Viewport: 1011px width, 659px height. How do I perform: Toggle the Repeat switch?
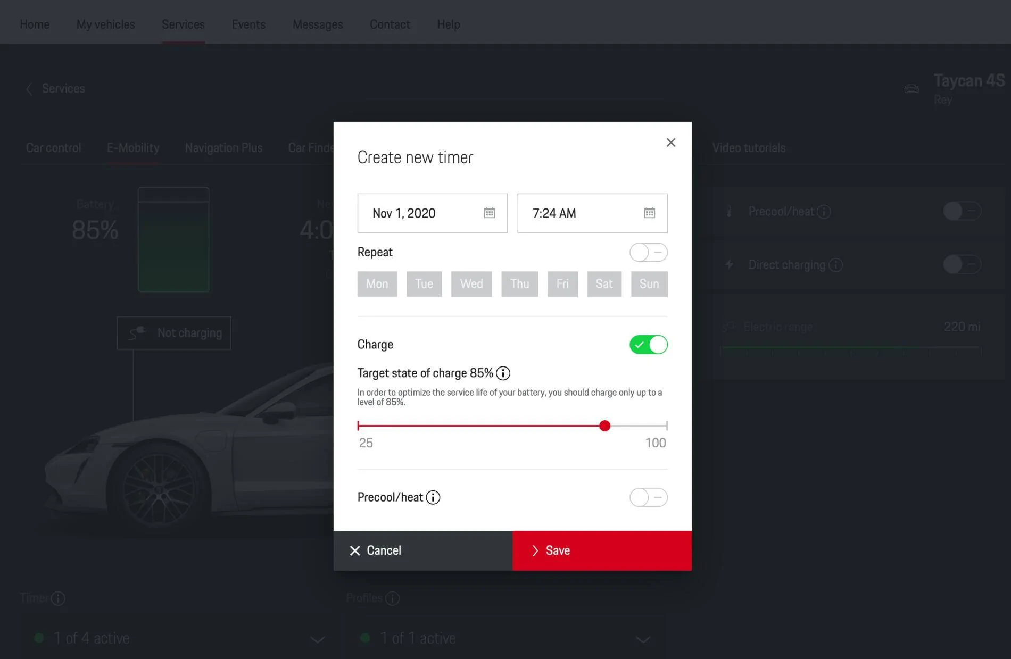[648, 252]
